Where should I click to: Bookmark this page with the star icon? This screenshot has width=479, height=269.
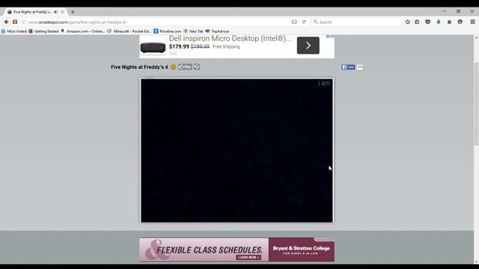[407, 22]
